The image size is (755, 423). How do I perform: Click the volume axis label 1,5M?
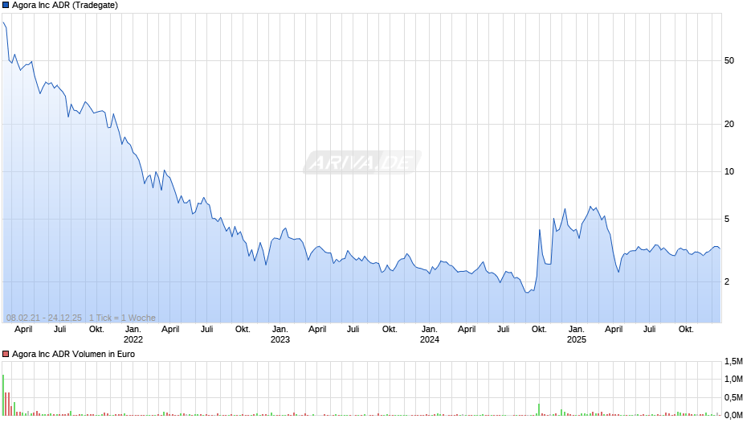coord(733,361)
